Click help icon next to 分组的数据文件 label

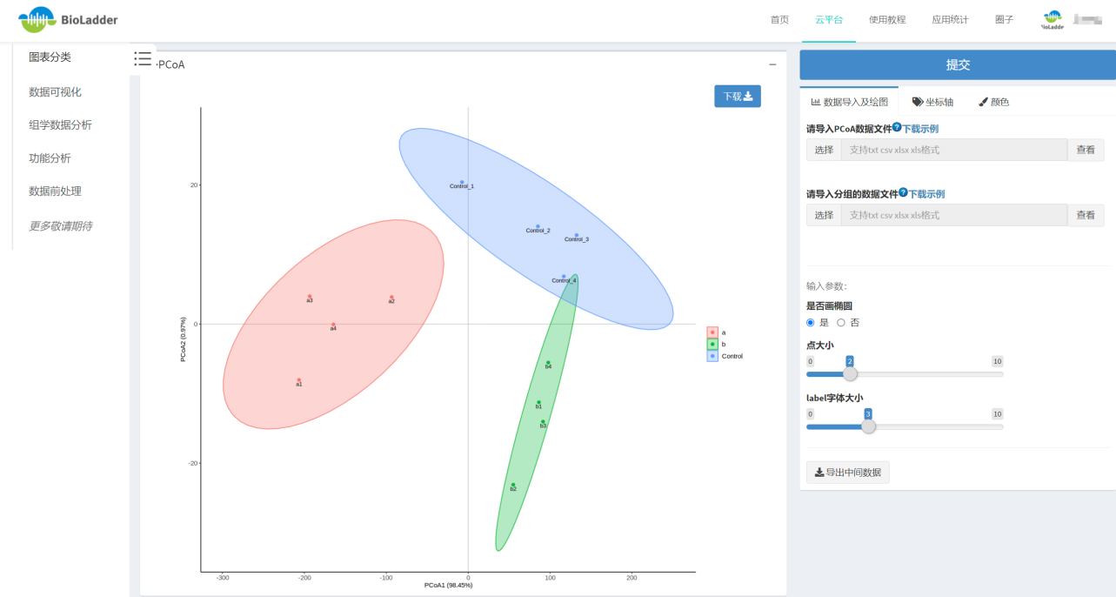click(903, 192)
